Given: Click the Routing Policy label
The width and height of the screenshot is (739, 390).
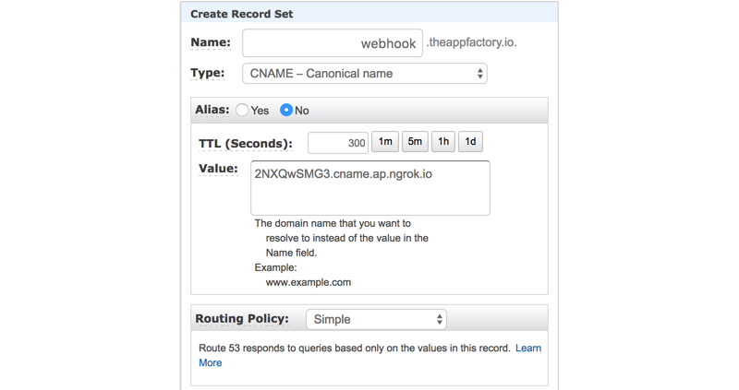Looking at the screenshot, I should (x=242, y=318).
